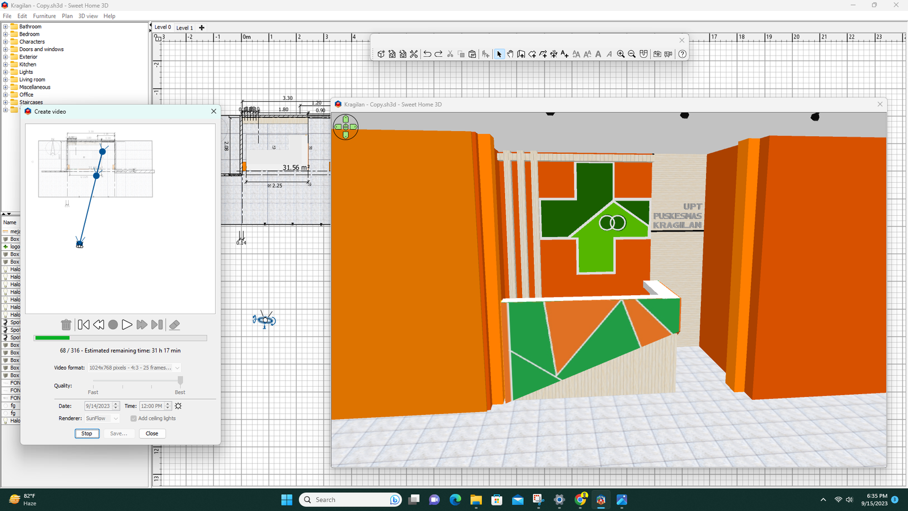Open the Video format dropdown
This screenshot has width=908, height=511.
coord(134,368)
